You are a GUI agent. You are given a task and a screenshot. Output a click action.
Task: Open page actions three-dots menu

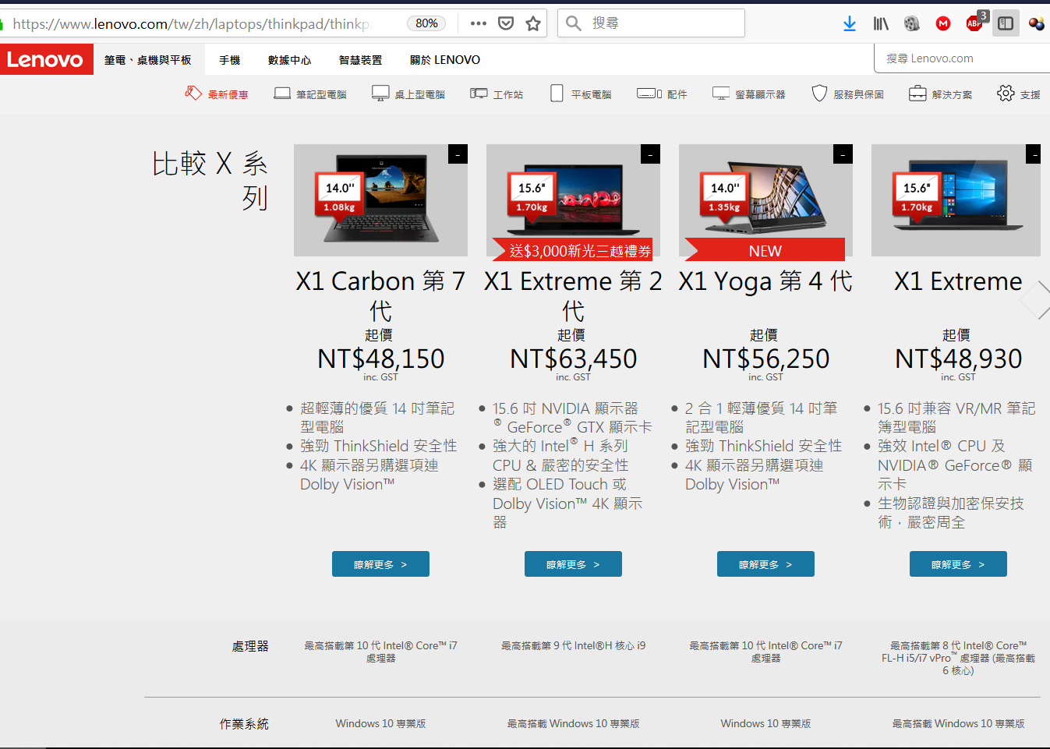479,23
